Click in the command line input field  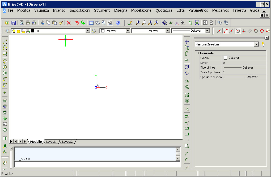point(96,164)
